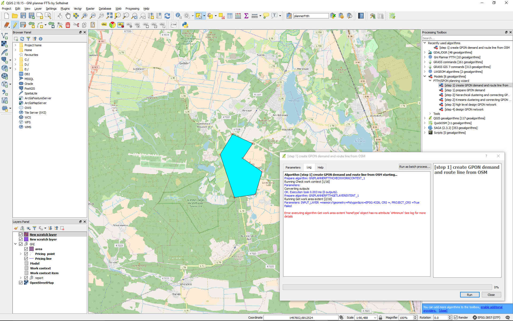Image resolution: width=513 pixels, height=321 pixels.
Task: Click the [close] link in toolbox hint
Action: coord(443,311)
